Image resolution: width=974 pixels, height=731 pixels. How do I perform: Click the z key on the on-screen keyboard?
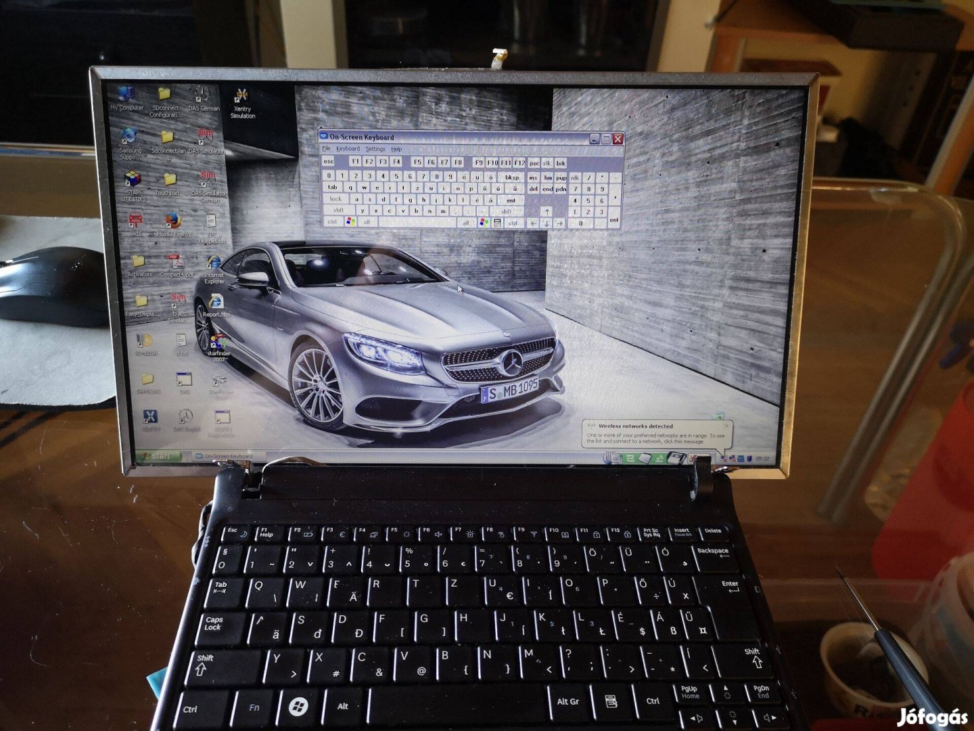(x=417, y=187)
